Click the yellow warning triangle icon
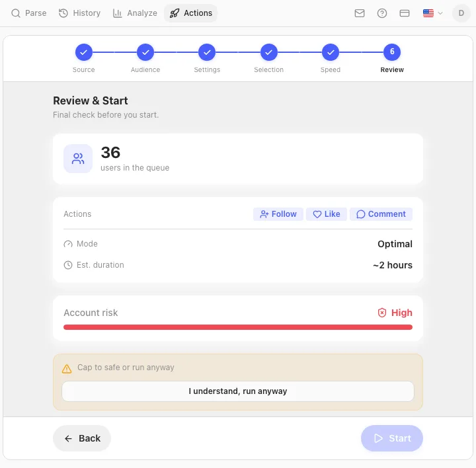476x468 pixels. [67, 369]
